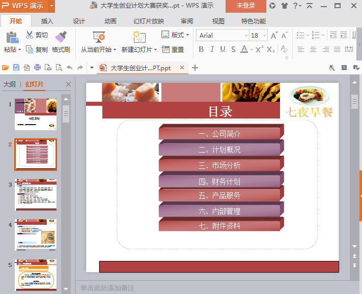Align text left

point(300,49)
